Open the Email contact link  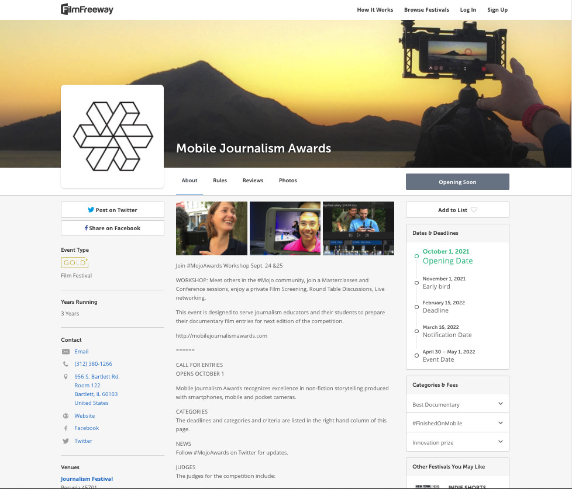(x=81, y=352)
